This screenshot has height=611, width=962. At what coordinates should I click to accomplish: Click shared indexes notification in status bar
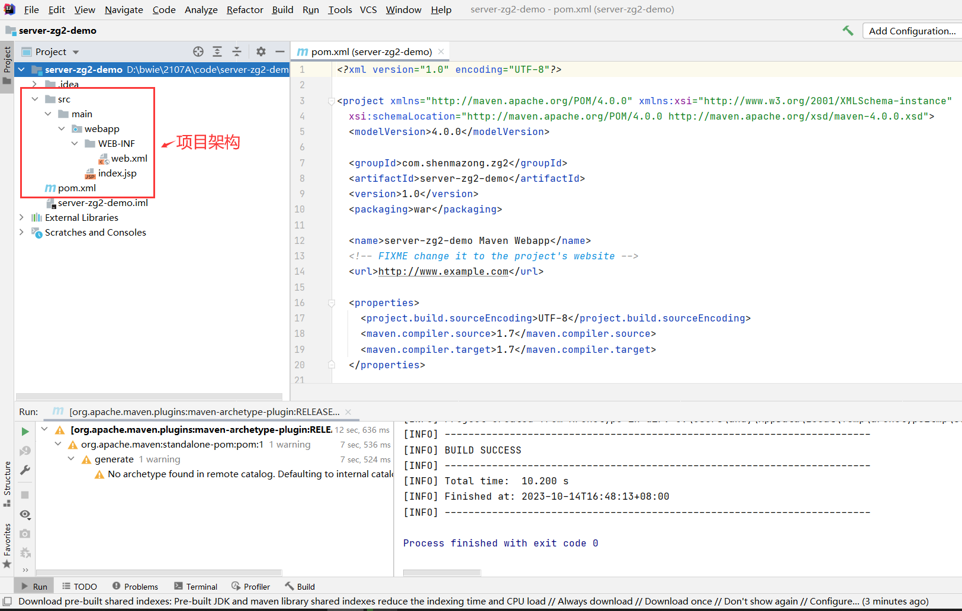coord(473,602)
